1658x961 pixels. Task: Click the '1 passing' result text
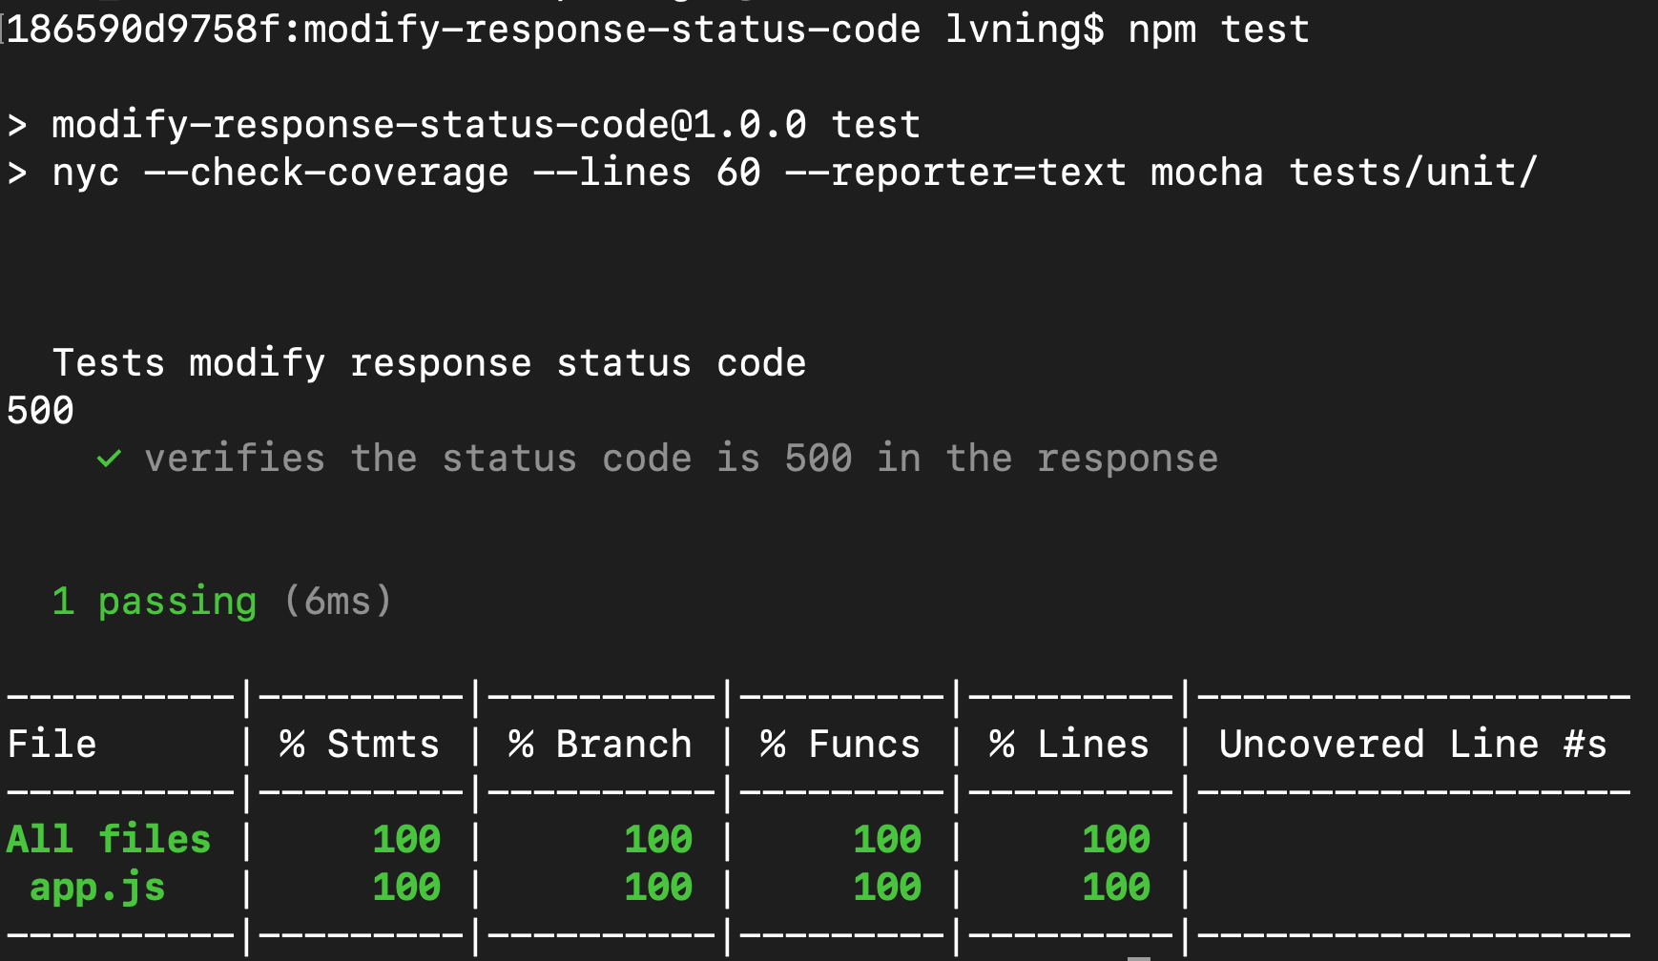(155, 602)
